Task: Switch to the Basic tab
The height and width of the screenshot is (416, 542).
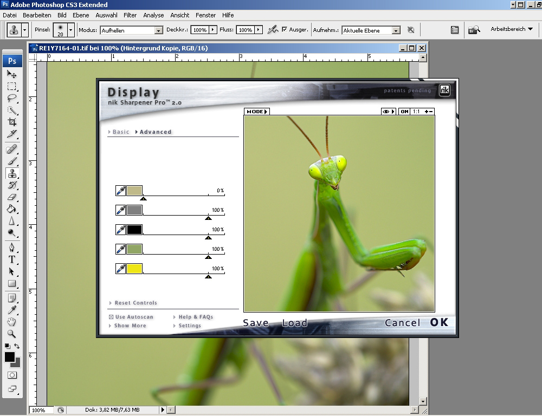Action: coord(119,132)
